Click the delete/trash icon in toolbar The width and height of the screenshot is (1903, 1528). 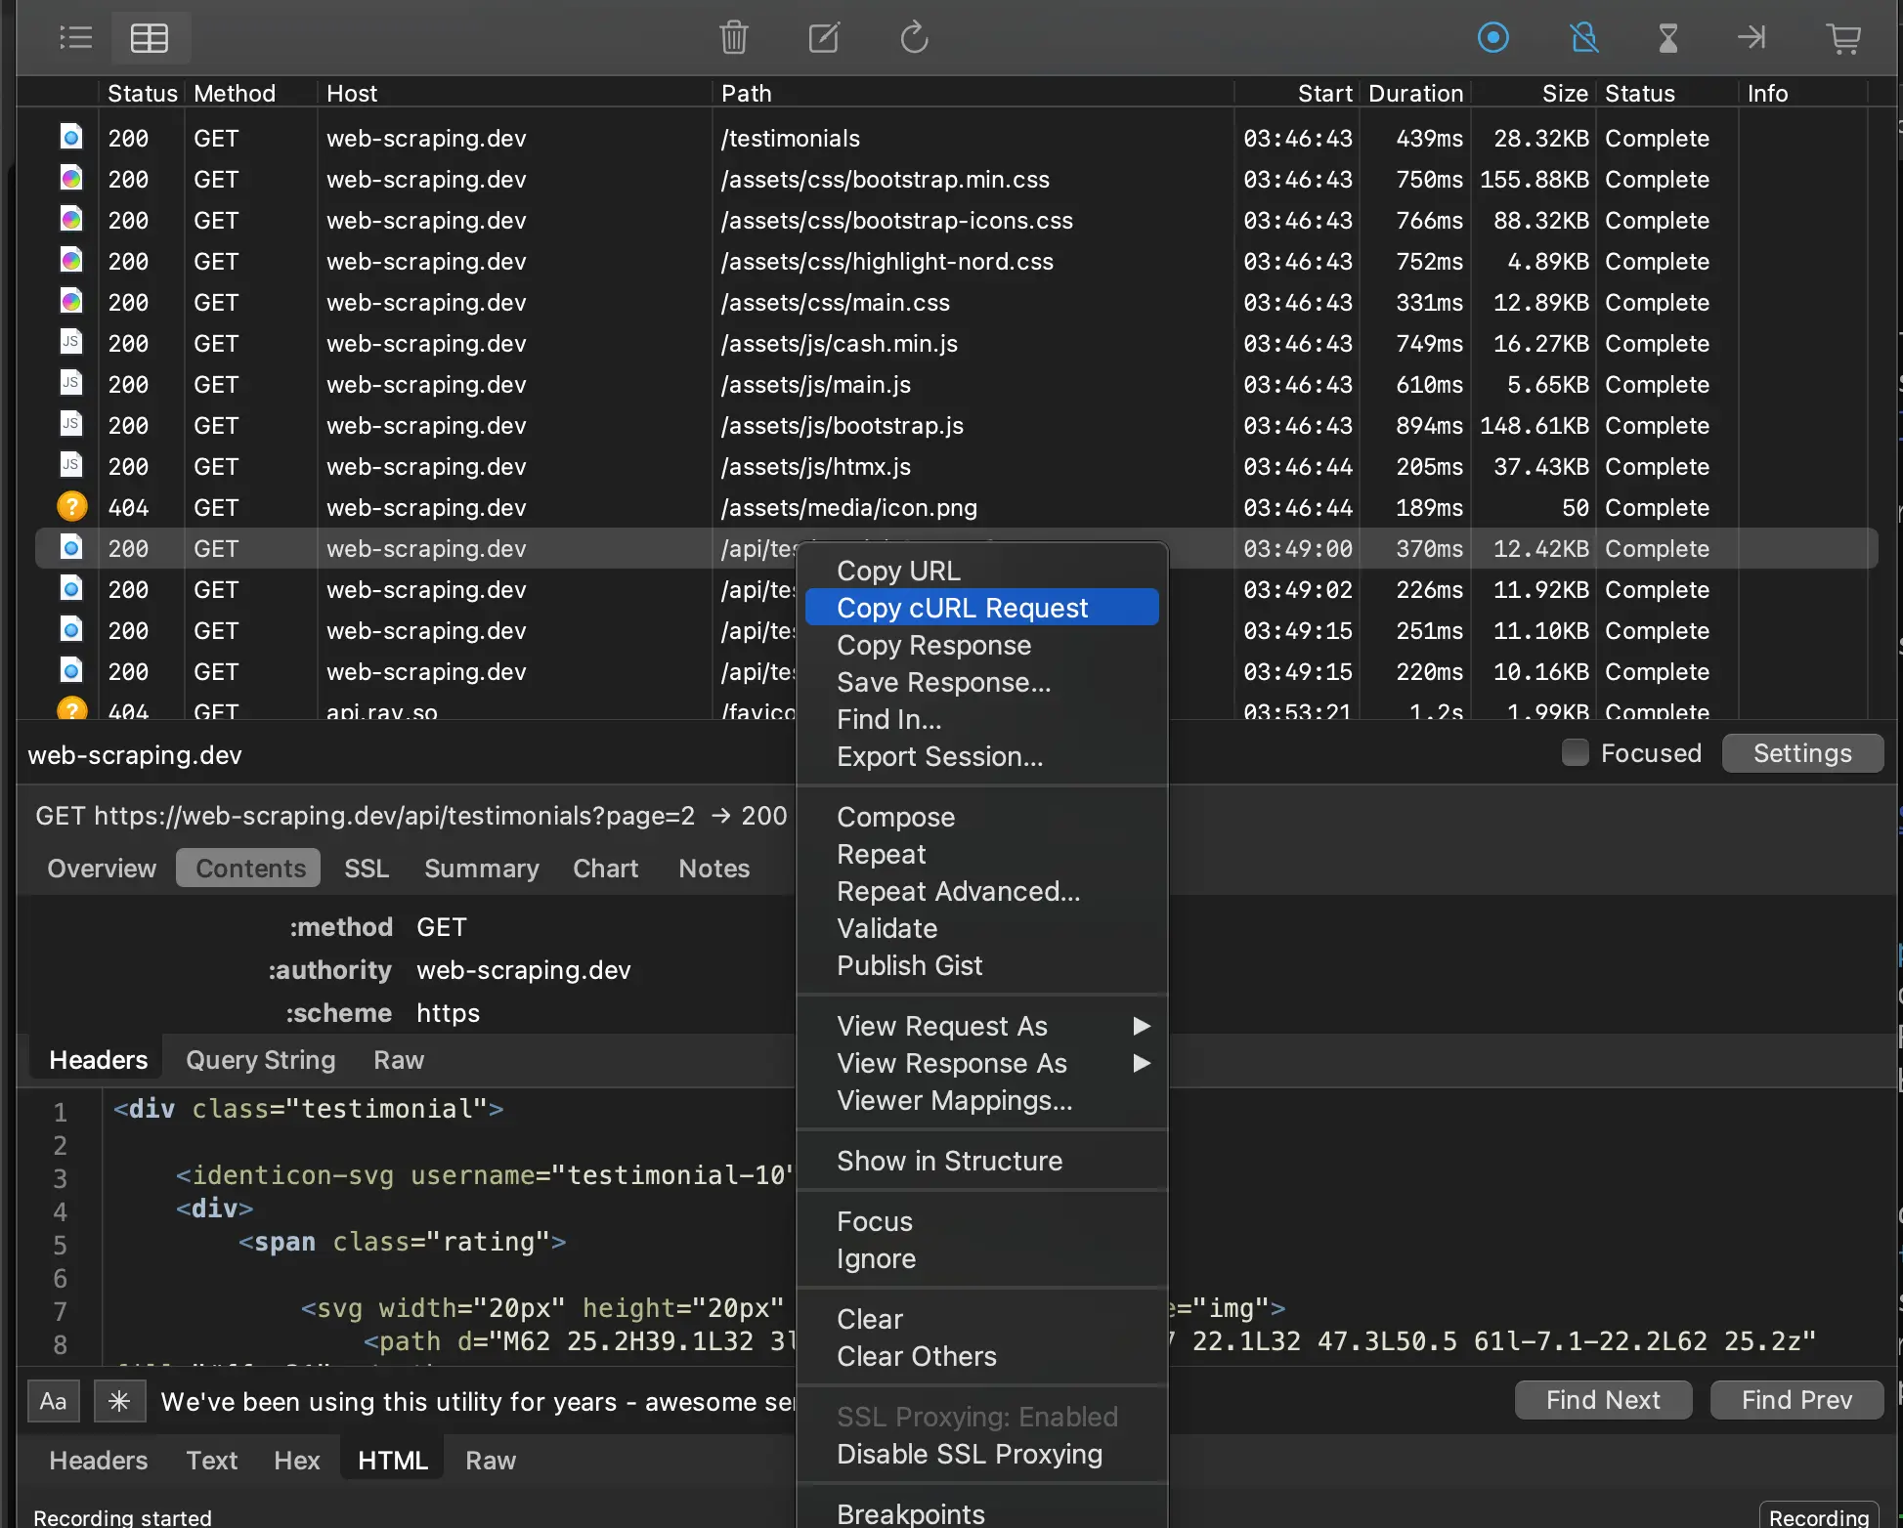731,37
